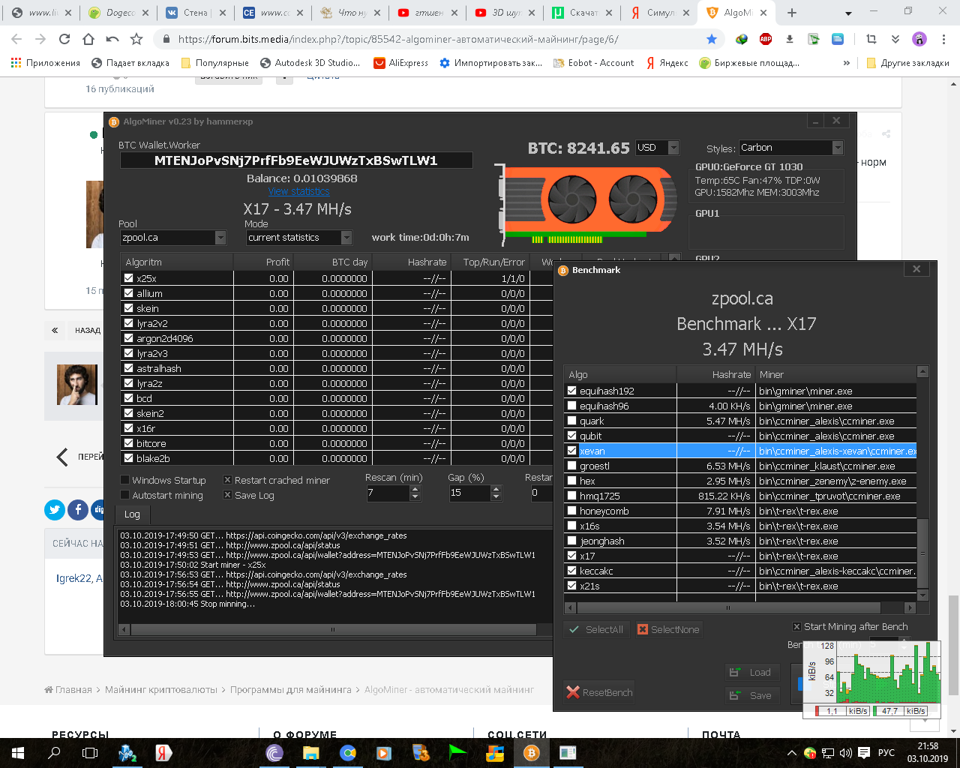Open Eobot - Account bookmark
960x768 pixels.
[x=593, y=63]
